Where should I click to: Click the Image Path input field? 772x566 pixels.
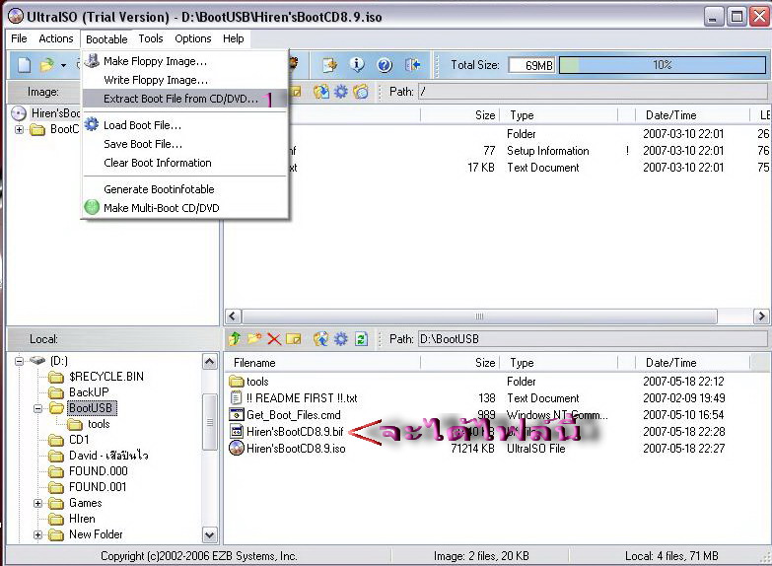pyautogui.click(x=593, y=92)
